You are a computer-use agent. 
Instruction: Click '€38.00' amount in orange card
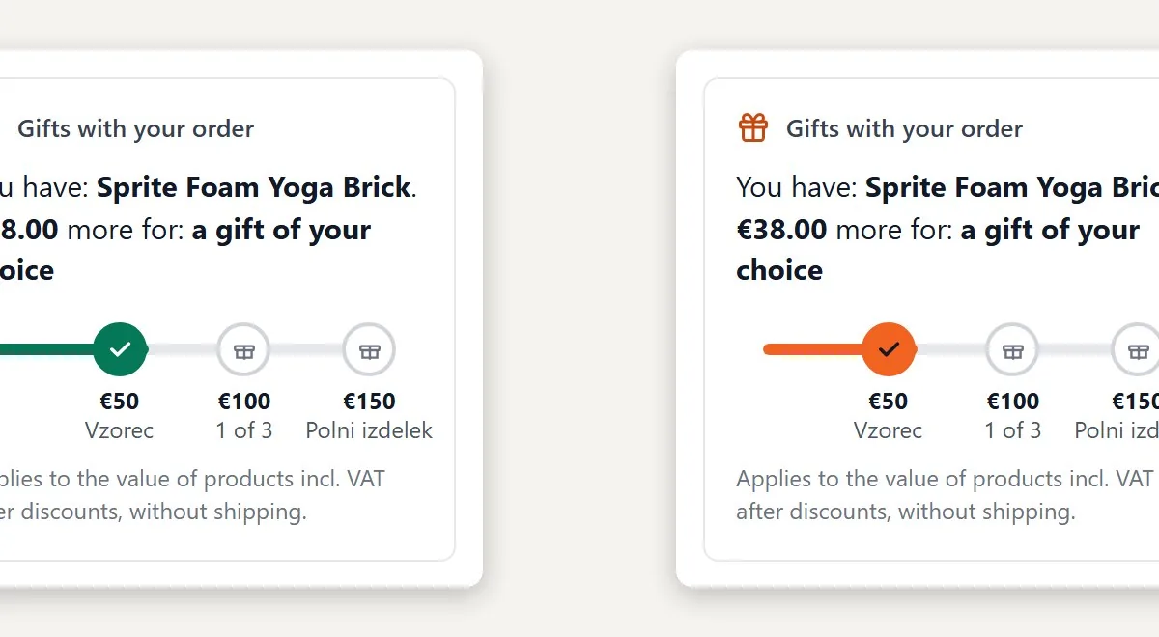(782, 230)
